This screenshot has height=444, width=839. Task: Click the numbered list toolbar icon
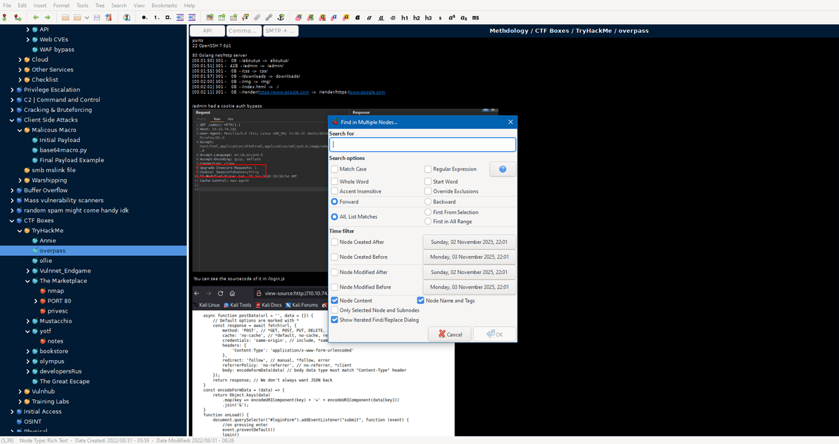point(157,17)
